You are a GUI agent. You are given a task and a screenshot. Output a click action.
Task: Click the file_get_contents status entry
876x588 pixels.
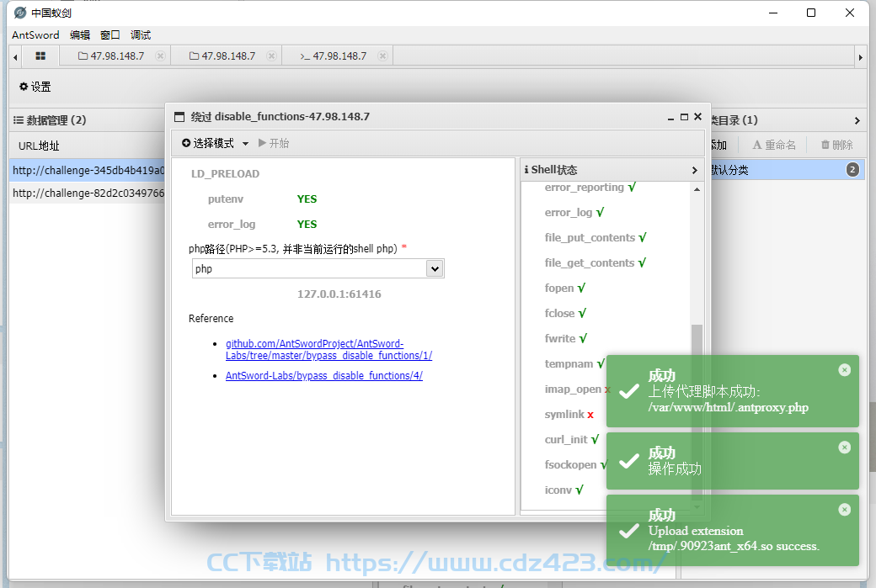(x=595, y=262)
